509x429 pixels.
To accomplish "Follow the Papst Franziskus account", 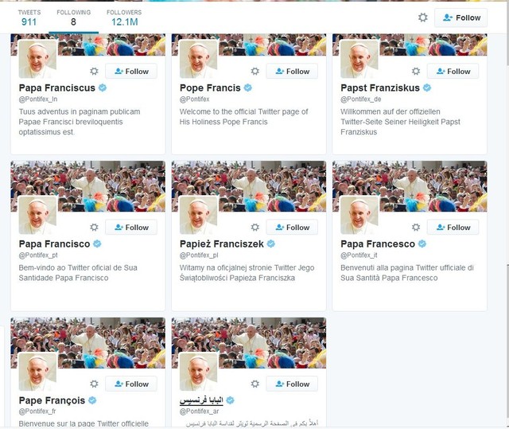I will point(453,72).
